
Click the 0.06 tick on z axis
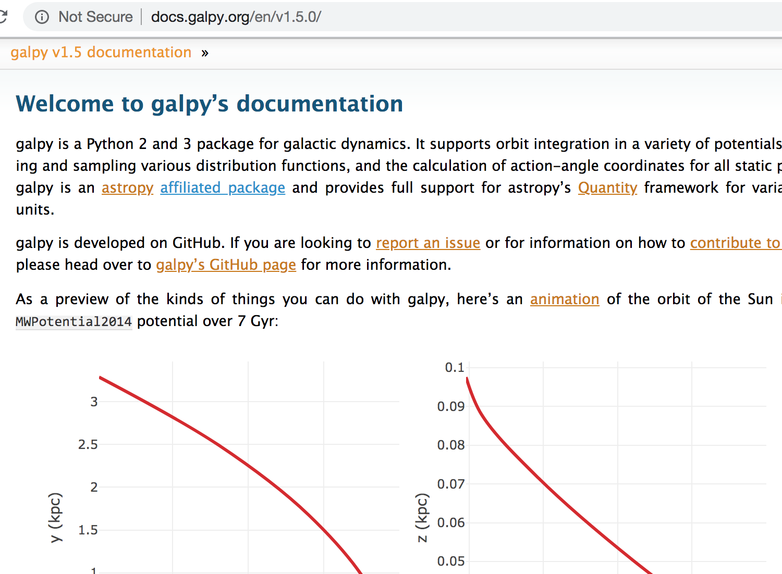tap(451, 522)
